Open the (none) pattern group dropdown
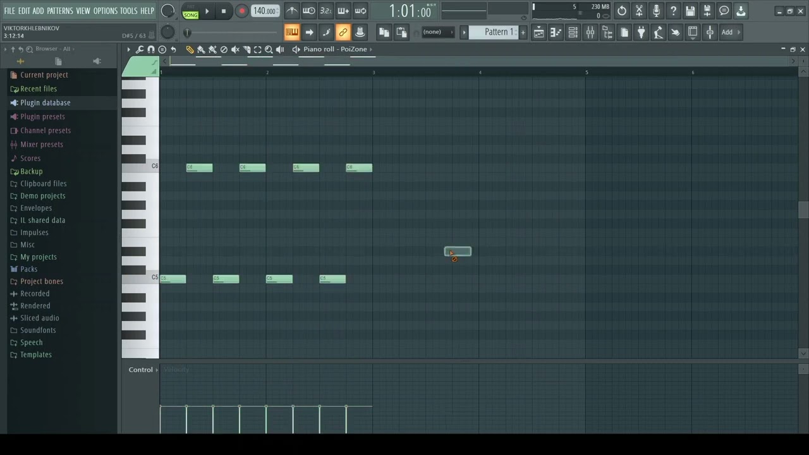This screenshot has height=455, width=809. click(x=439, y=32)
